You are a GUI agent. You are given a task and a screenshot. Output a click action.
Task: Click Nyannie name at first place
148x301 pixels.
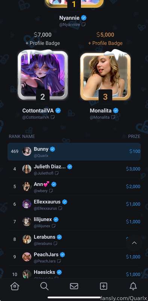[69, 18]
